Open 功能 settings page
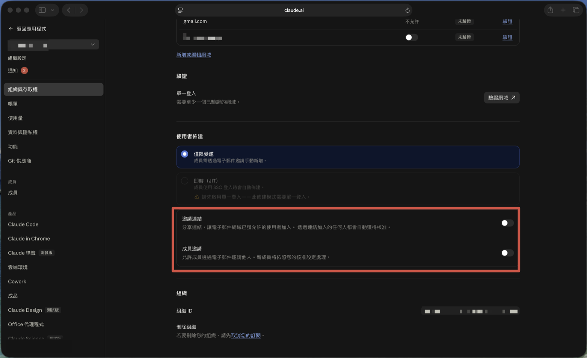This screenshot has width=587, height=358. (x=13, y=146)
